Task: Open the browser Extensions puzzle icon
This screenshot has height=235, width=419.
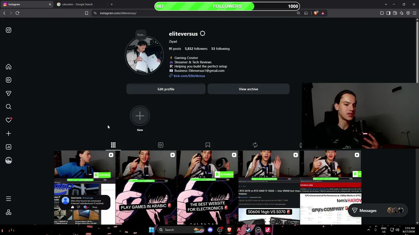Action: pyautogui.click(x=382, y=13)
